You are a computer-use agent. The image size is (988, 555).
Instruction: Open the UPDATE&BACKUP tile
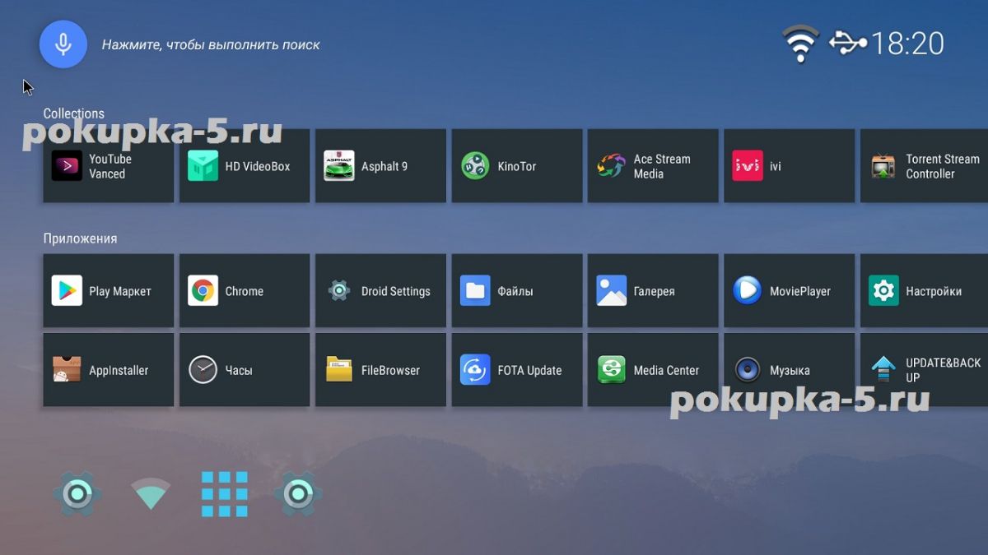924,370
